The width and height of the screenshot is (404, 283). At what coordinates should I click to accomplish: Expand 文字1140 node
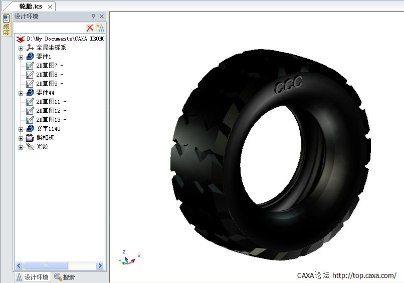point(21,129)
